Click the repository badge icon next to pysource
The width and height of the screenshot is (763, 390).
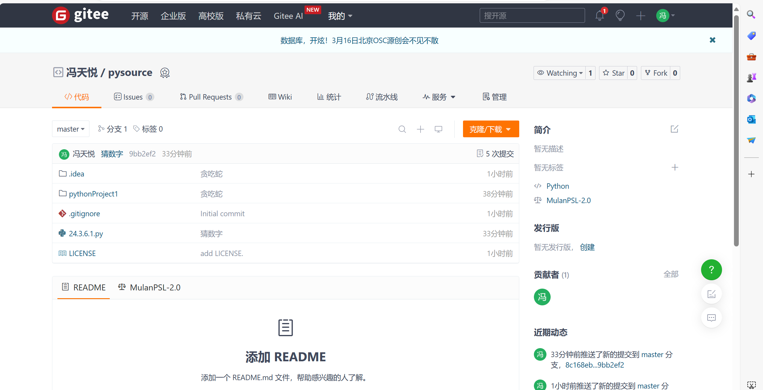tap(165, 73)
